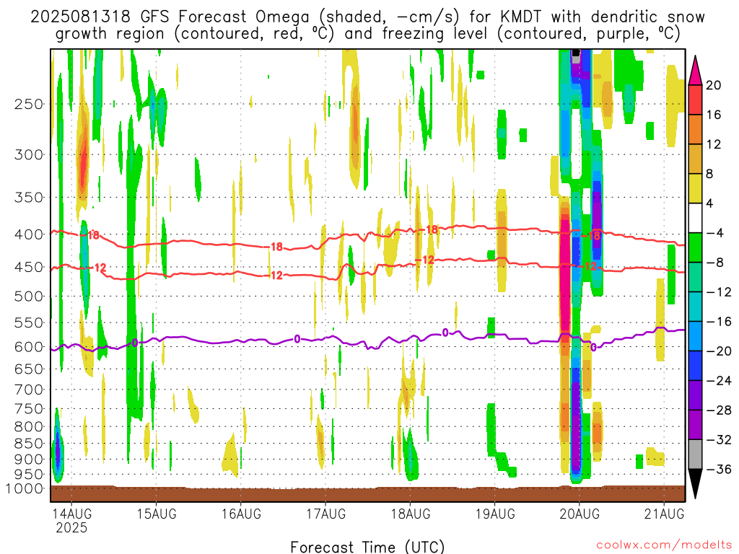Screen dimensions: 739x554
Task: Pick the cyan -12-to--16 colorbar segment
Action: [695, 307]
